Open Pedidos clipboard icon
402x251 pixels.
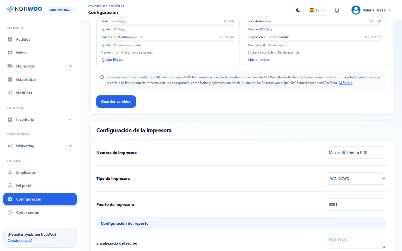(10, 39)
